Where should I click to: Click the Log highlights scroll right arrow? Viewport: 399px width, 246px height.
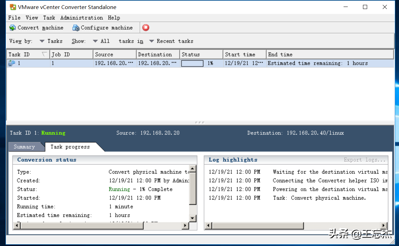coord(383,225)
